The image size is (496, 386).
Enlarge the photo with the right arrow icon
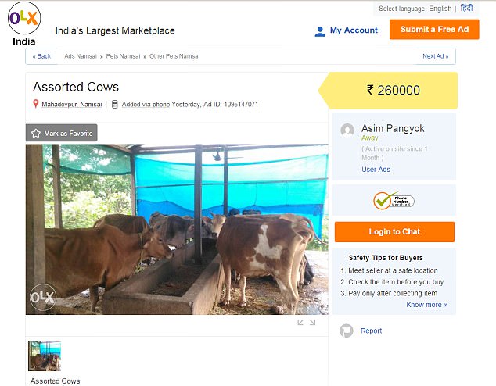point(312,322)
